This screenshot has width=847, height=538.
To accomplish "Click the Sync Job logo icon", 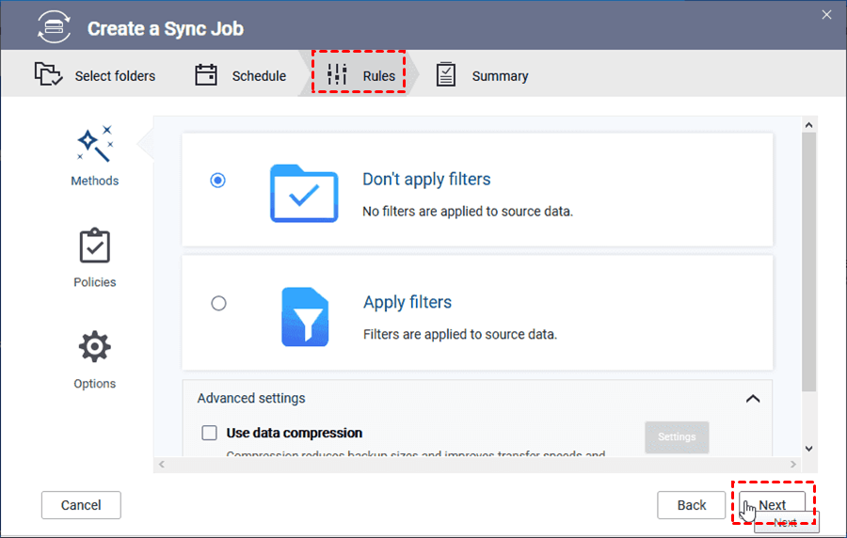I will click(53, 27).
